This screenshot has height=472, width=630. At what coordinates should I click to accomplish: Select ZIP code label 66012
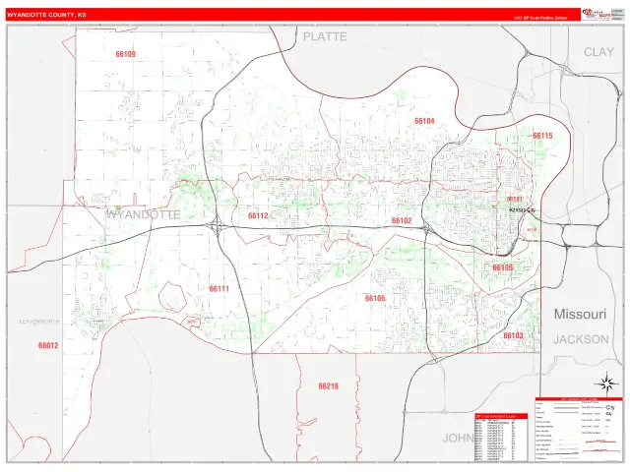[48, 345]
